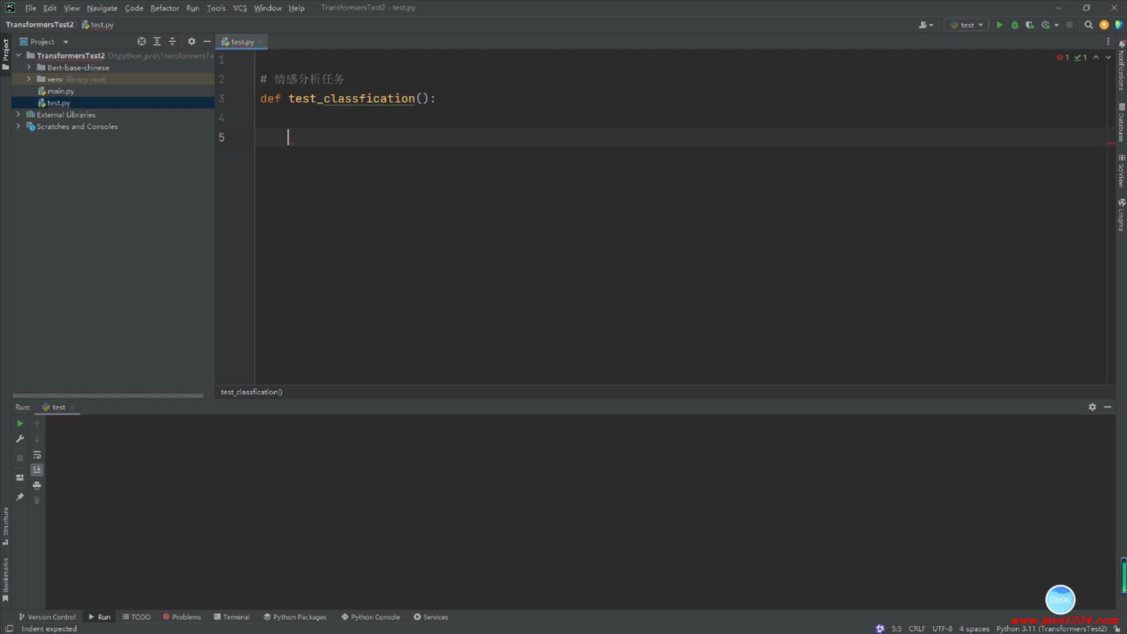Open main.py in the project tree

coord(60,91)
